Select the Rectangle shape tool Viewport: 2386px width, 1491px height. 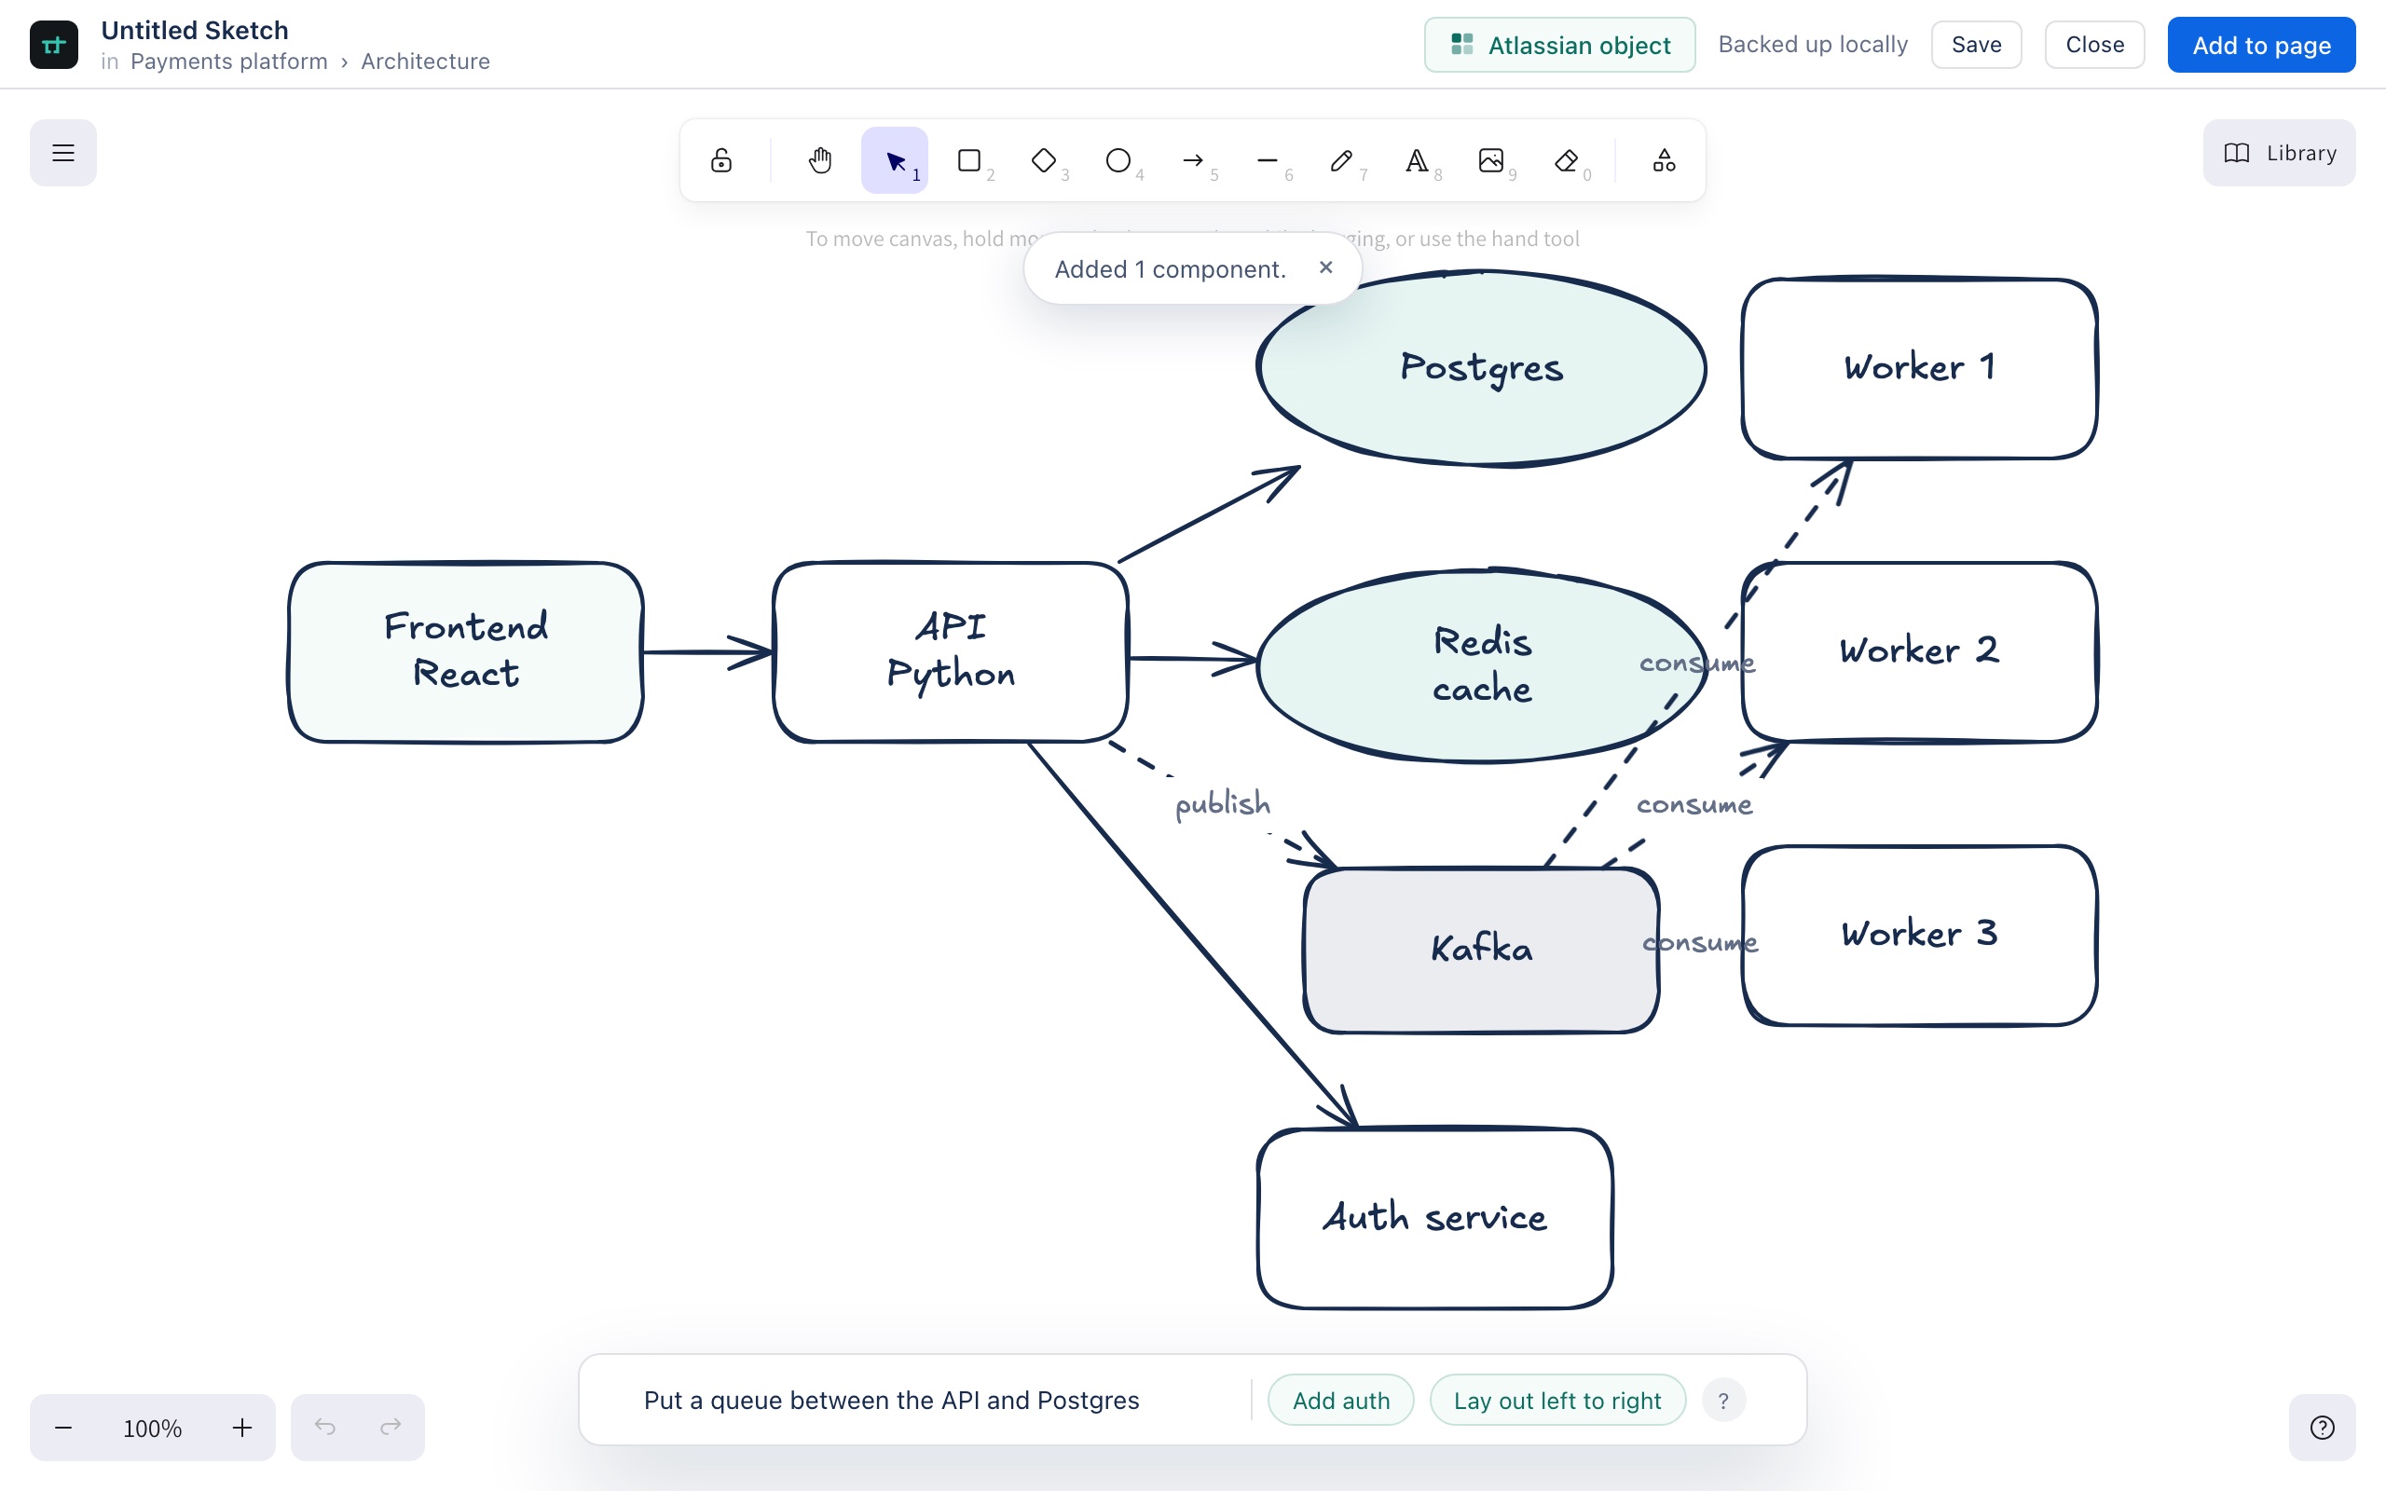tap(970, 159)
